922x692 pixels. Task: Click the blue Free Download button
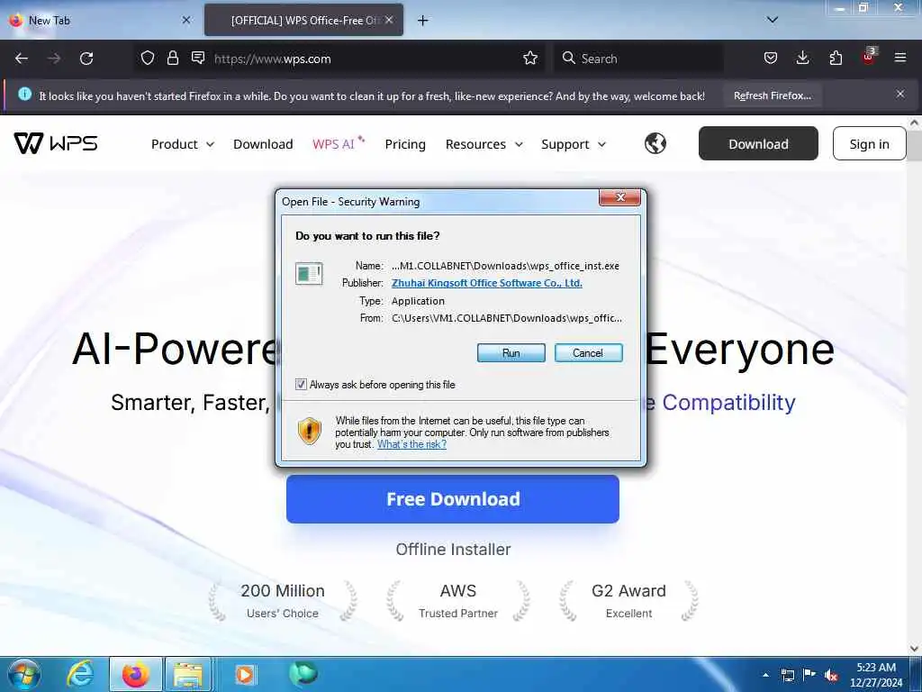(453, 499)
